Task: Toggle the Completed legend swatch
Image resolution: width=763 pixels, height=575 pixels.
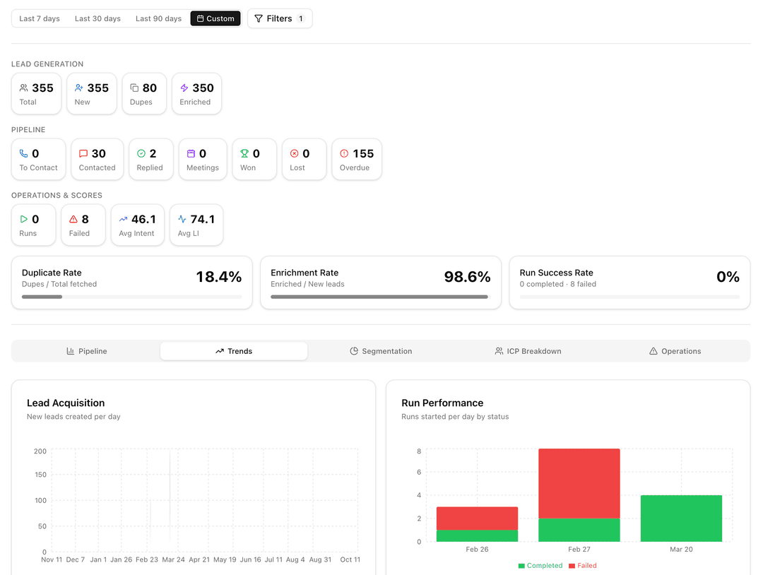Action: (521, 566)
